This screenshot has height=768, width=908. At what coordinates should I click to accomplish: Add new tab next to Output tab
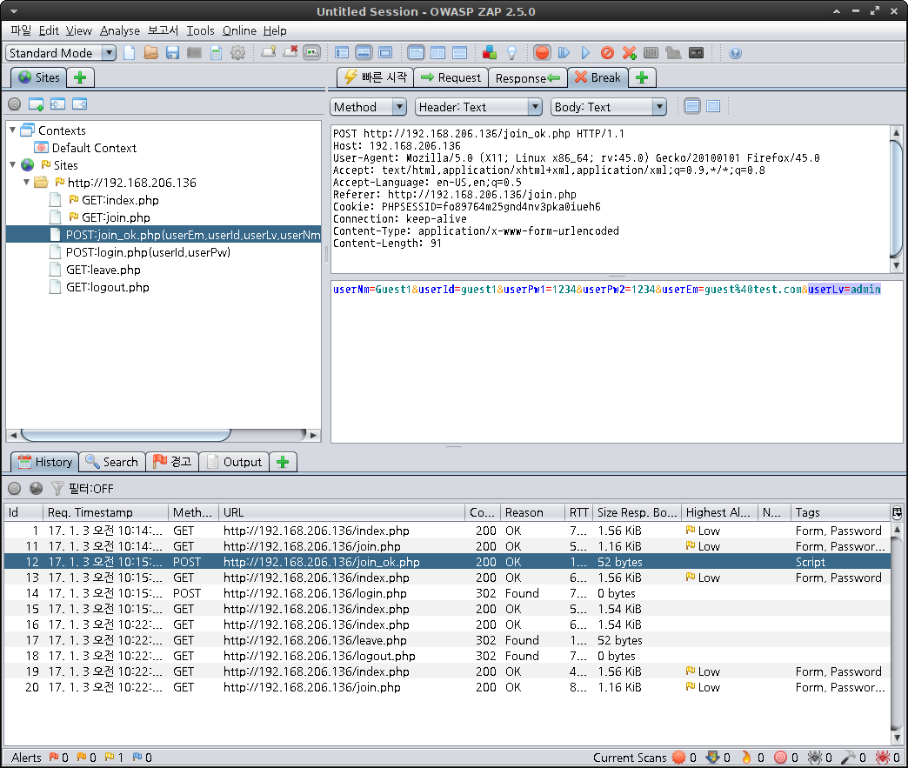point(284,462)
